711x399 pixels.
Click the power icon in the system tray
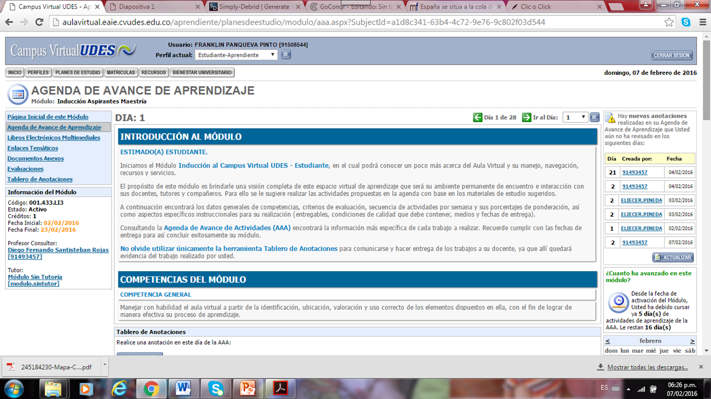pos(653,389)
